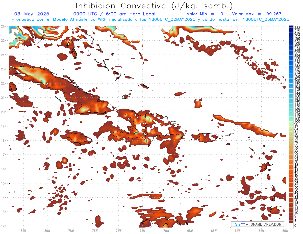The width and height of the screenshot is (303, 234).
Task: Click latitude label '18N'
Action: pyautogui.click(x=4, y=140)
